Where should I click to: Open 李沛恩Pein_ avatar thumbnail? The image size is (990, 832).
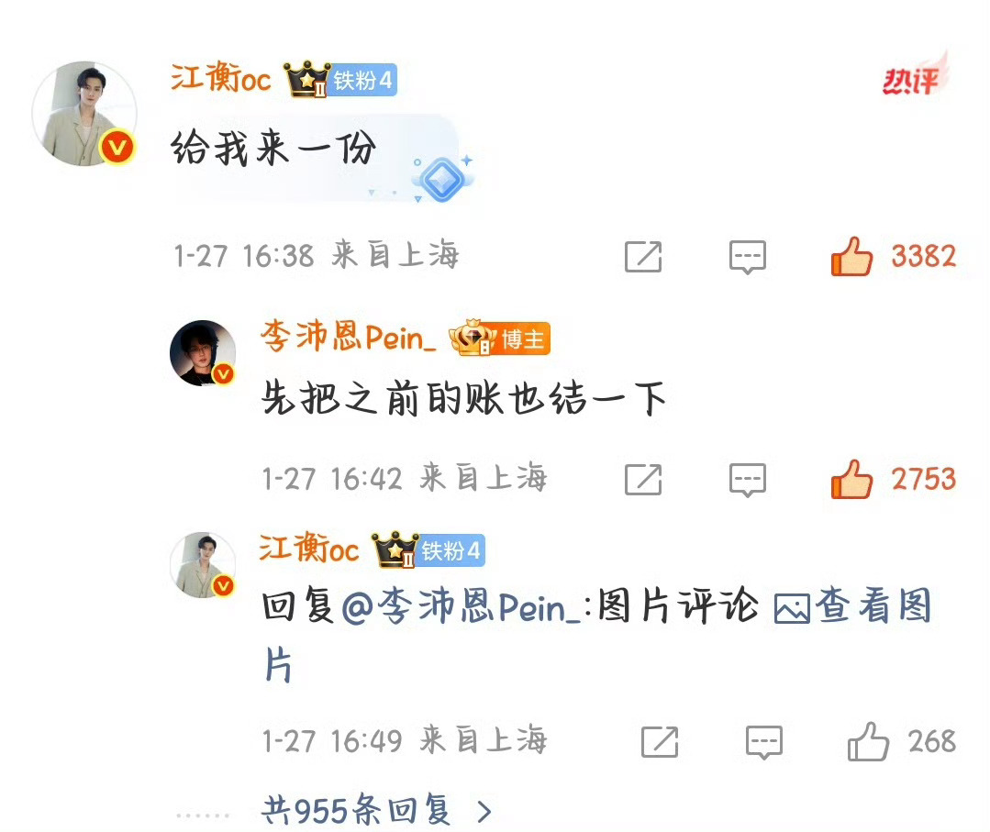coord(203,353)
